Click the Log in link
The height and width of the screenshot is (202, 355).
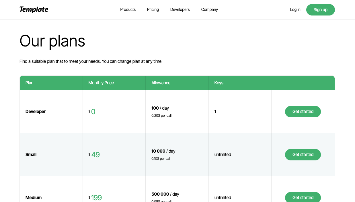tap(295, 9)
